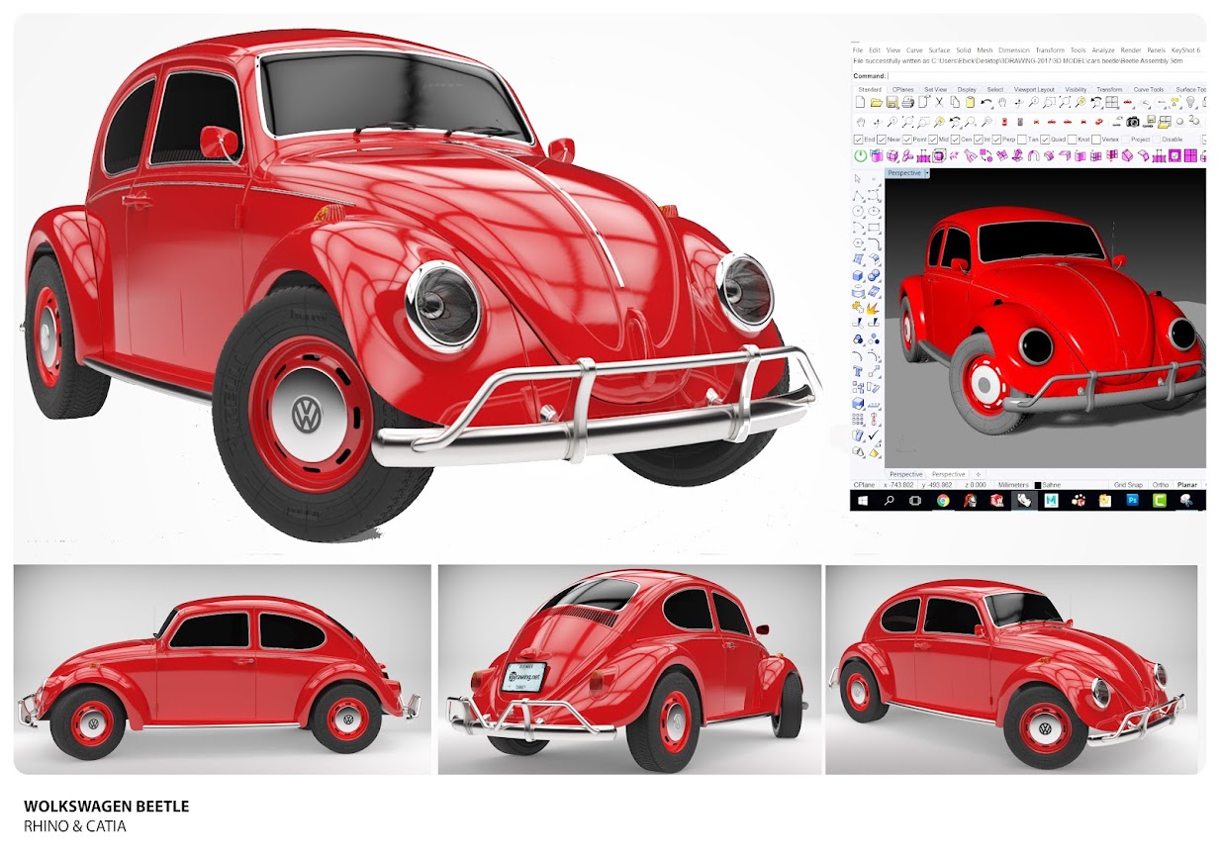Screen dimensions: 1221x864
Task: Click the Open file folder icon
Action: [x=876, y=102]
